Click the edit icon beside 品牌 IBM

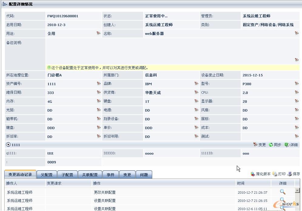tap(196, 84)
